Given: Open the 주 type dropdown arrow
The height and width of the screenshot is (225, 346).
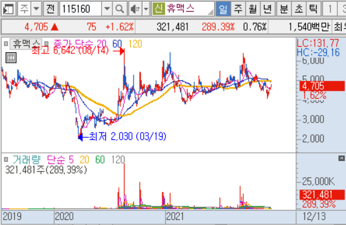Looking at the screenshot, I should coord(37,9).
